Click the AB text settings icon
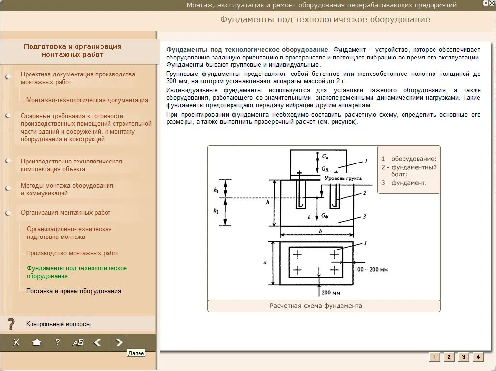 77,342
